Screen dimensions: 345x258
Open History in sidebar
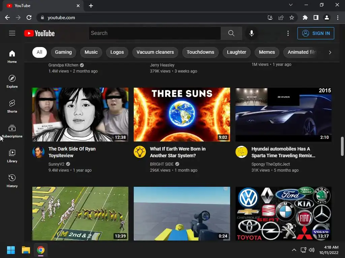(x=12, y=181)
